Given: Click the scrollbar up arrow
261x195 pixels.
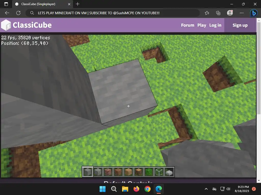Looking at the screenshot, I should (259, 20).
